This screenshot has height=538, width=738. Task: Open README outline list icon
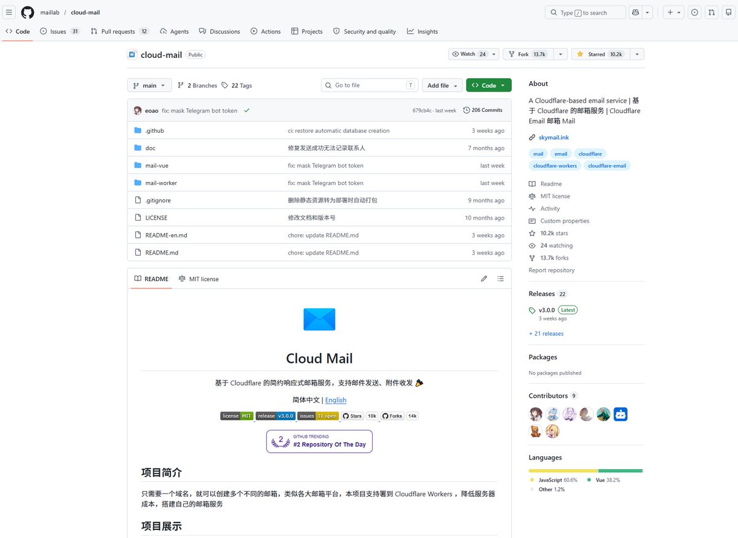[x=501, y=279]
